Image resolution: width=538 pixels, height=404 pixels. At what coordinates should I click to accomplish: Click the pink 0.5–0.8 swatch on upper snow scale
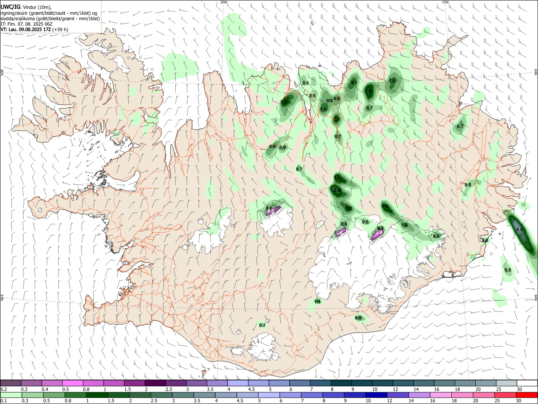[x=72, y=383]
